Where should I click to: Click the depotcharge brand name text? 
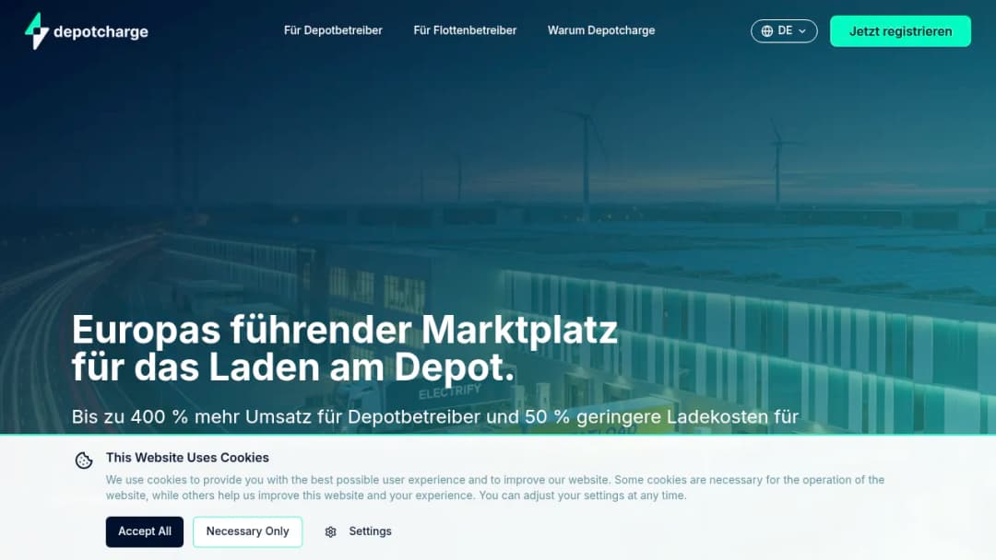[101, 31]
